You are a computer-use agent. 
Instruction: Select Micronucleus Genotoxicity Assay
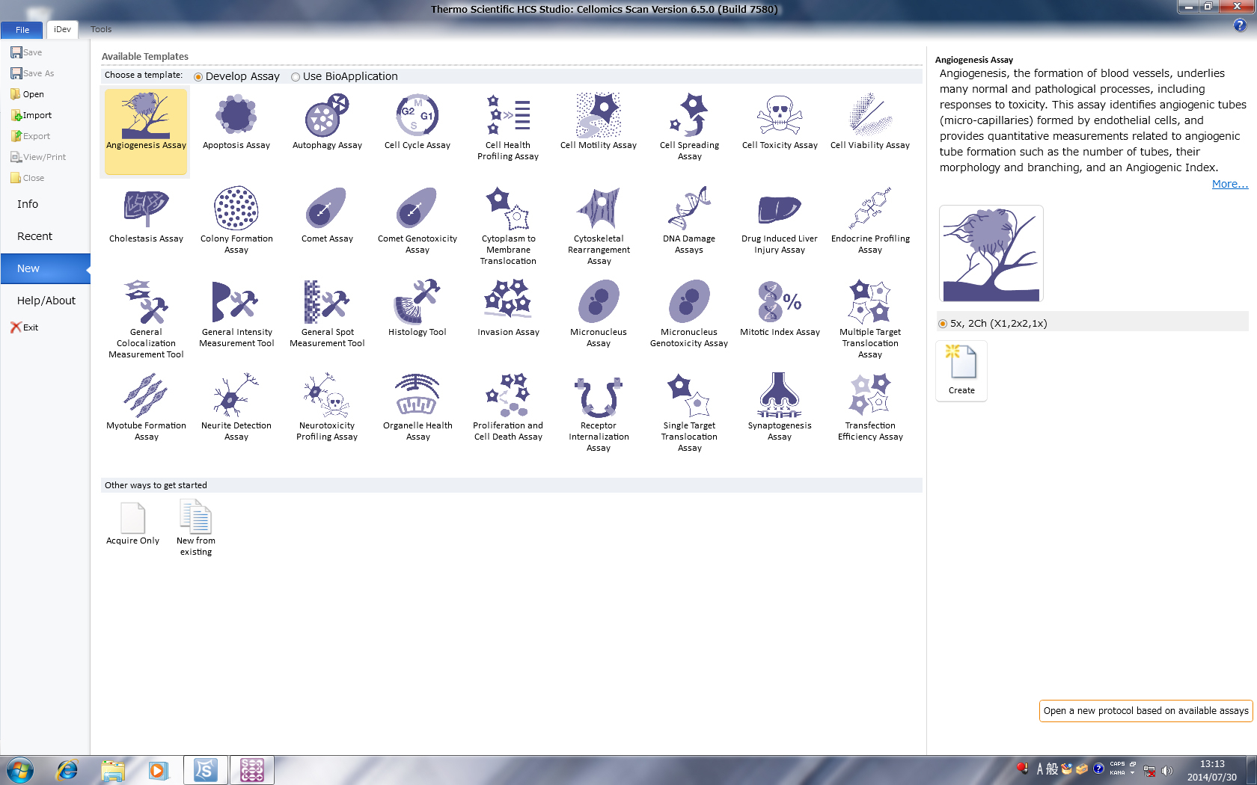[x=689, y=315]
